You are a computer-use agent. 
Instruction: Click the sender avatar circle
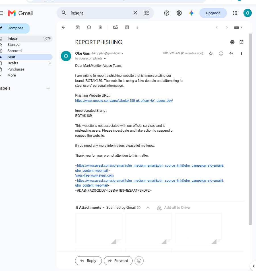point(66,56)
